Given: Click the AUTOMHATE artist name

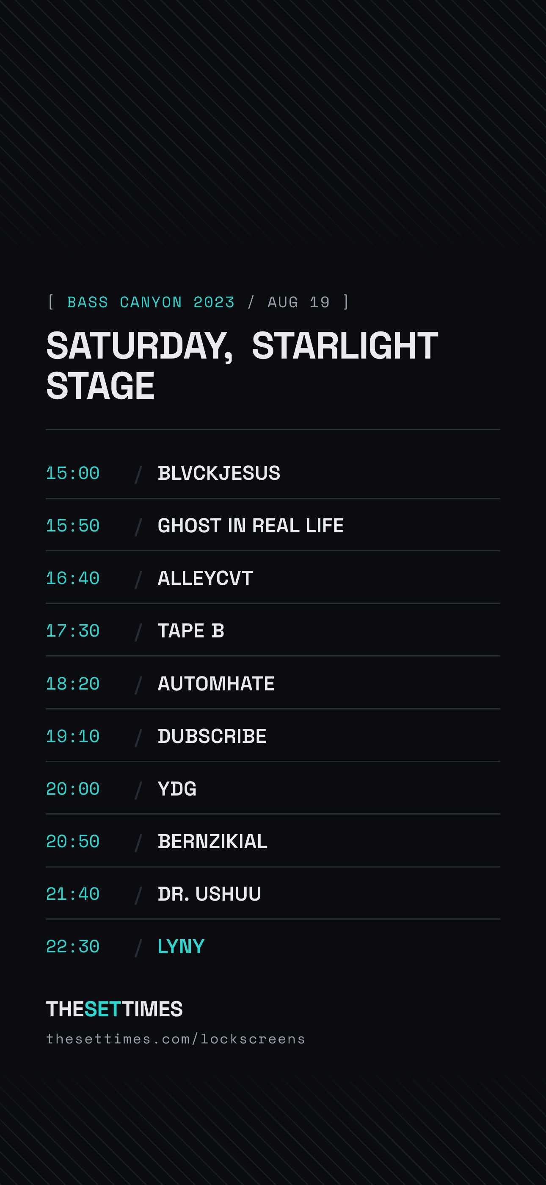Looking at the screenshot, I should pos(216,684).
